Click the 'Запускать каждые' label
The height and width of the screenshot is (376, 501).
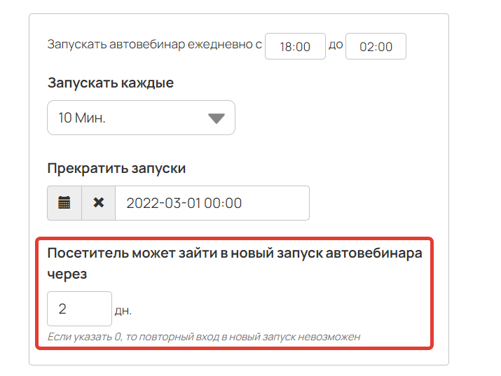click(111, 83)
